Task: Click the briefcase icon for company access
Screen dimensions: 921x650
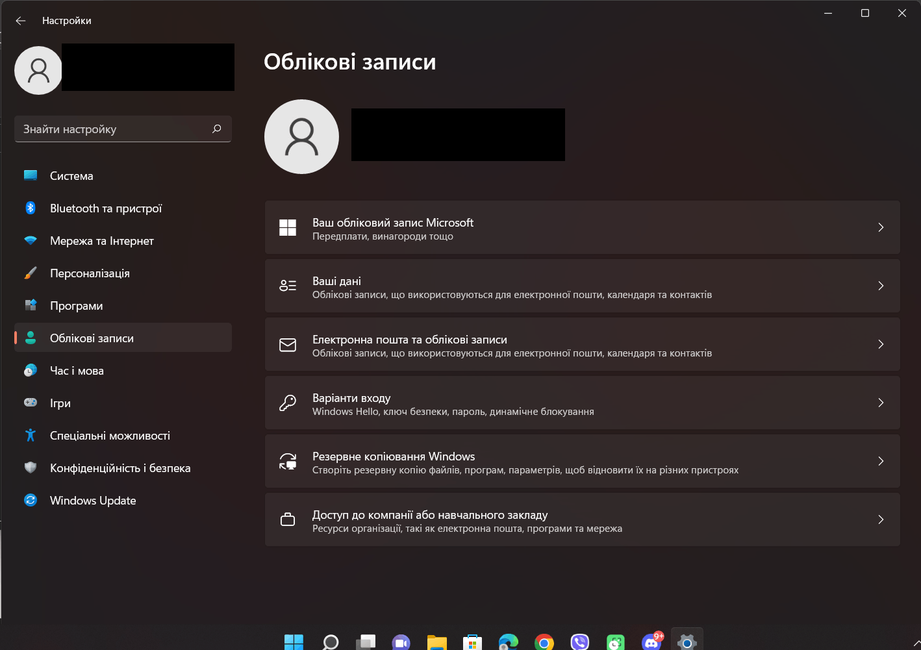Action: 288,519
